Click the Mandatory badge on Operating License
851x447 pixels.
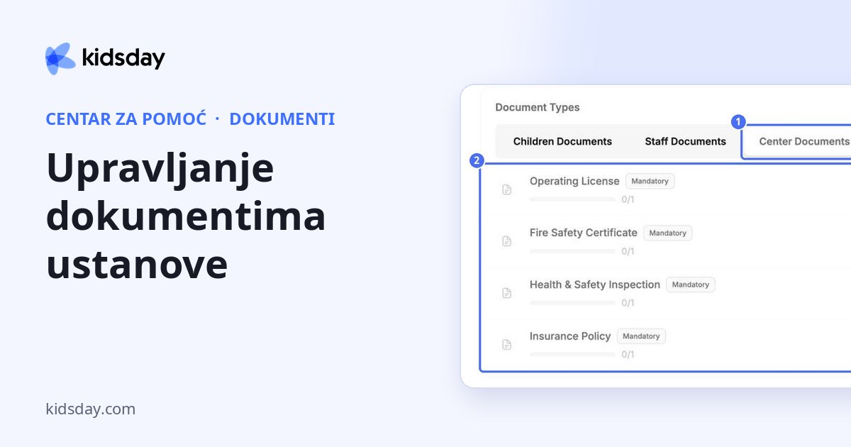650,181
